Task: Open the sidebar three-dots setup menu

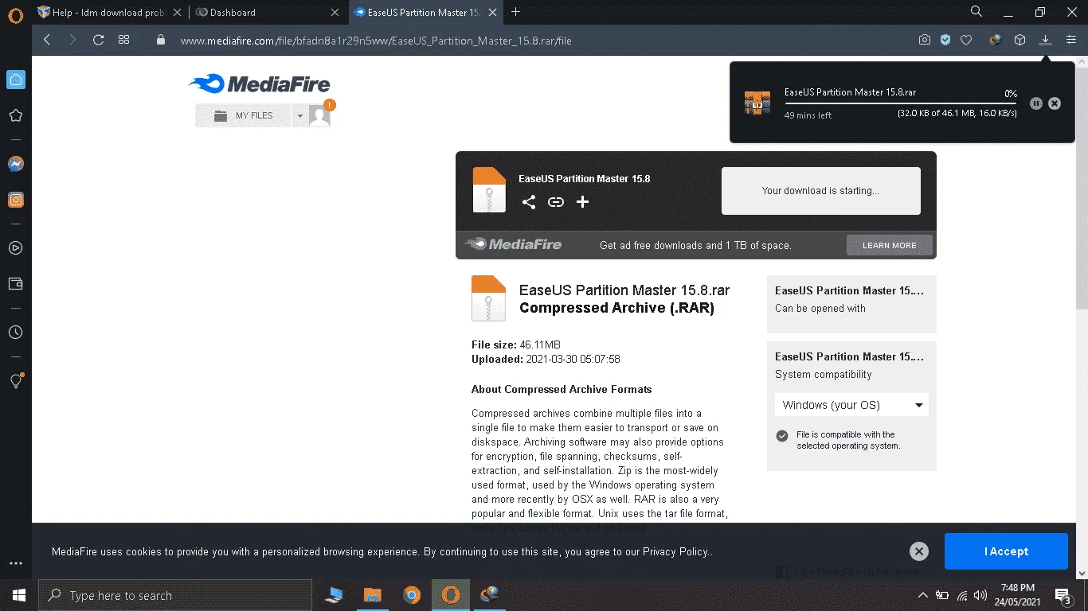Action: click(16, 562)
